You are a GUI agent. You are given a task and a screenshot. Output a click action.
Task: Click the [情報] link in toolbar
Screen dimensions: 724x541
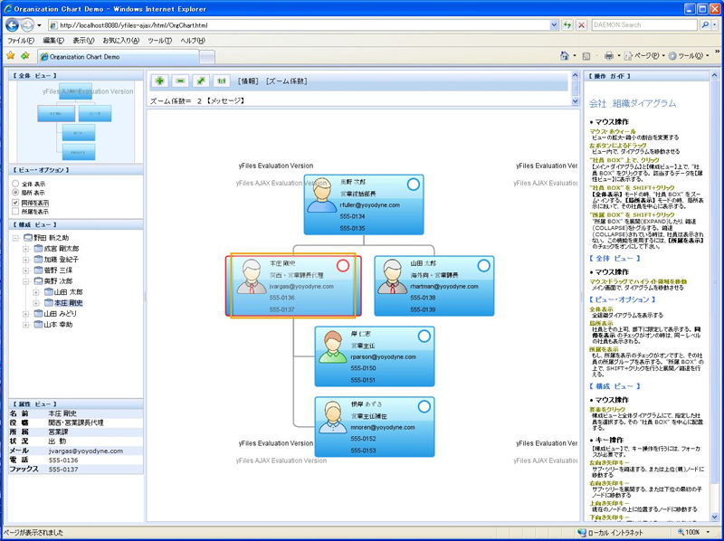click(249, 81)
